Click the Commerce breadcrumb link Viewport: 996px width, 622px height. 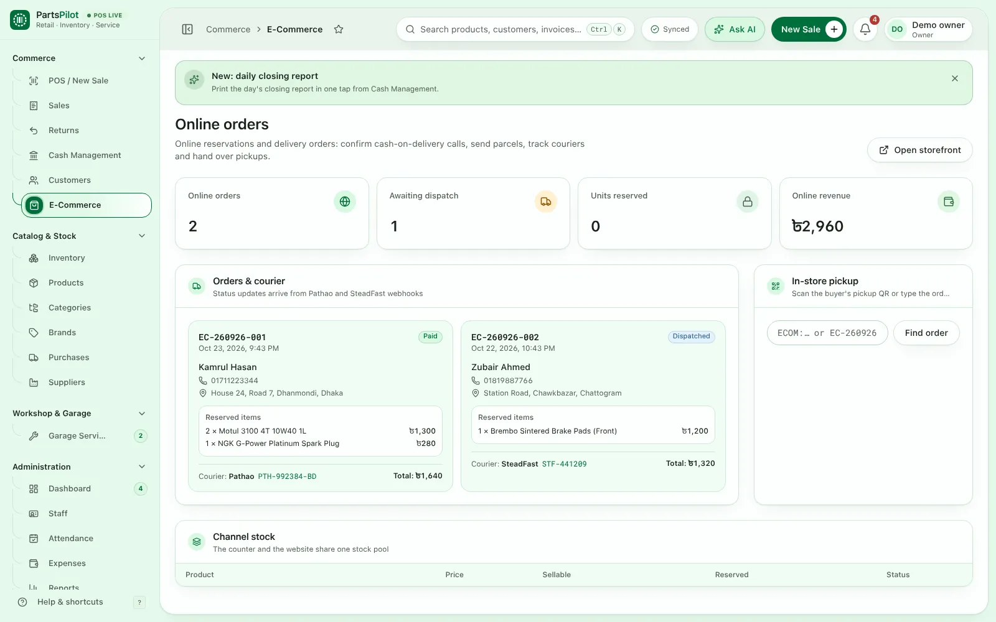point(228,29)
